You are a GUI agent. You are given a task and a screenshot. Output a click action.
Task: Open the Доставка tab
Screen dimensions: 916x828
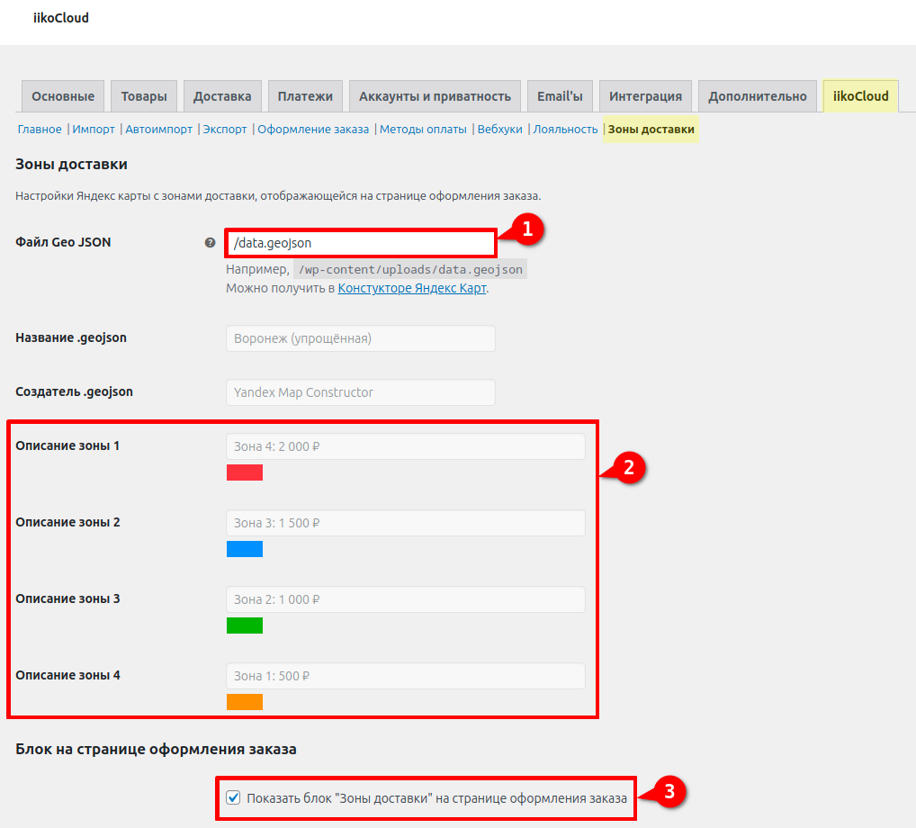coord(222,96)
